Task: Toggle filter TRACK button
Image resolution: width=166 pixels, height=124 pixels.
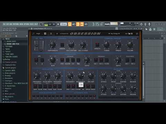Action: [93, 86]
